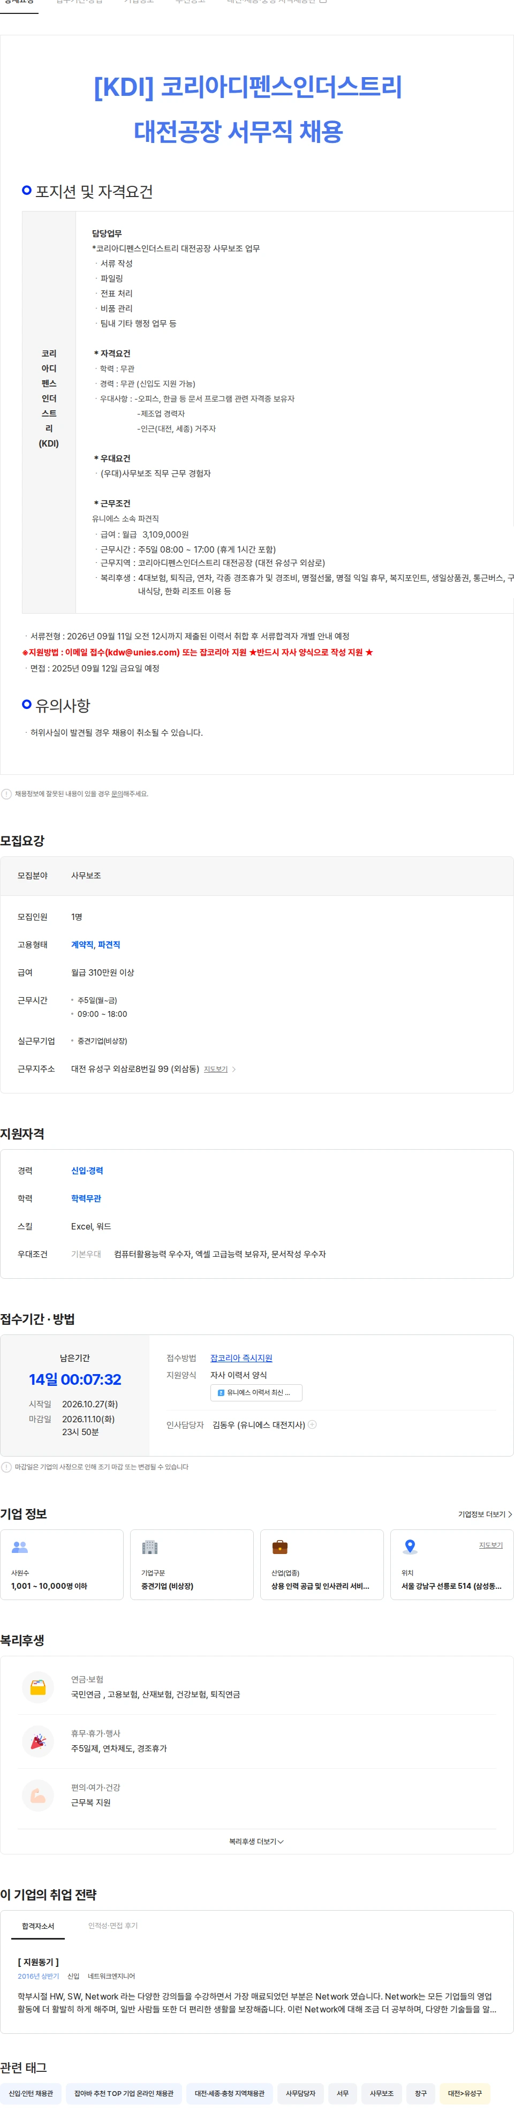Click the 대전·세종·충청 지역채용관 tag
Image resolution: width=514 pixels, height=2127 pixels.
pyautogui.click(x=229, y=2093)
